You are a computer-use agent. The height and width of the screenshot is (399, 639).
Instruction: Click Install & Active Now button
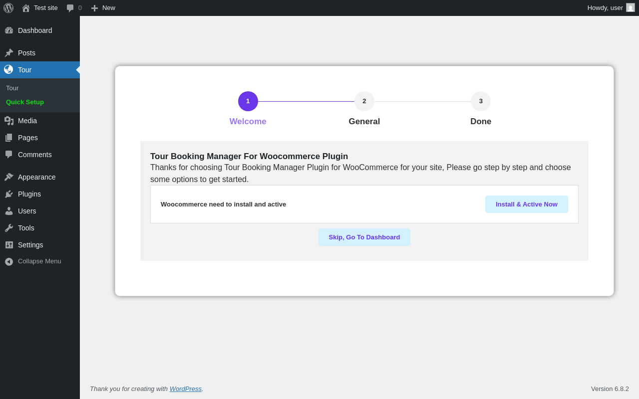(x=527, y=204)
